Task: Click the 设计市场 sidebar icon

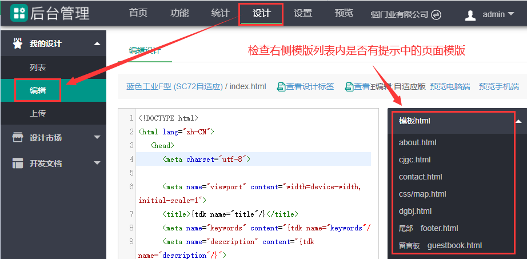Action: pyautogui.click(x=18, y=137)
